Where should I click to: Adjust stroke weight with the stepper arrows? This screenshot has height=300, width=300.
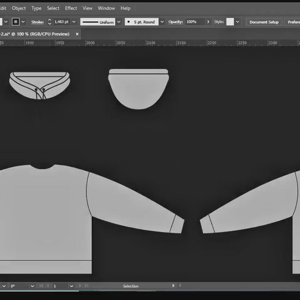(50, 22)
